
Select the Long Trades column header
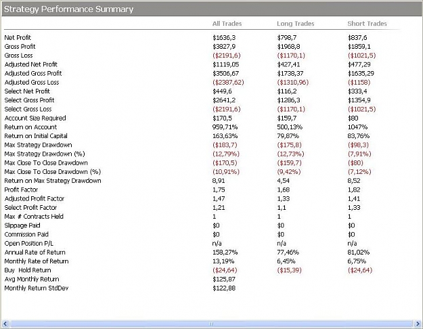295,24
